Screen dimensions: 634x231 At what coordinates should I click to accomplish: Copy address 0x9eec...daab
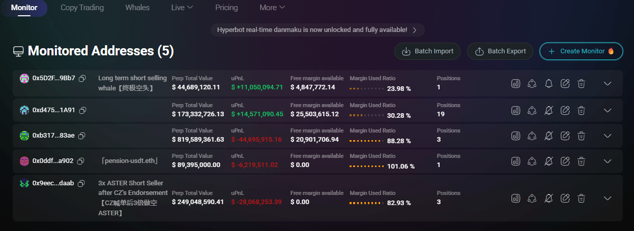click(81, 183)
